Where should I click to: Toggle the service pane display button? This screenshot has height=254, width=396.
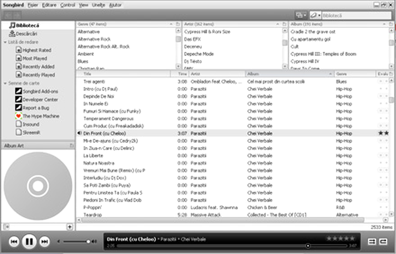[6, 227]
